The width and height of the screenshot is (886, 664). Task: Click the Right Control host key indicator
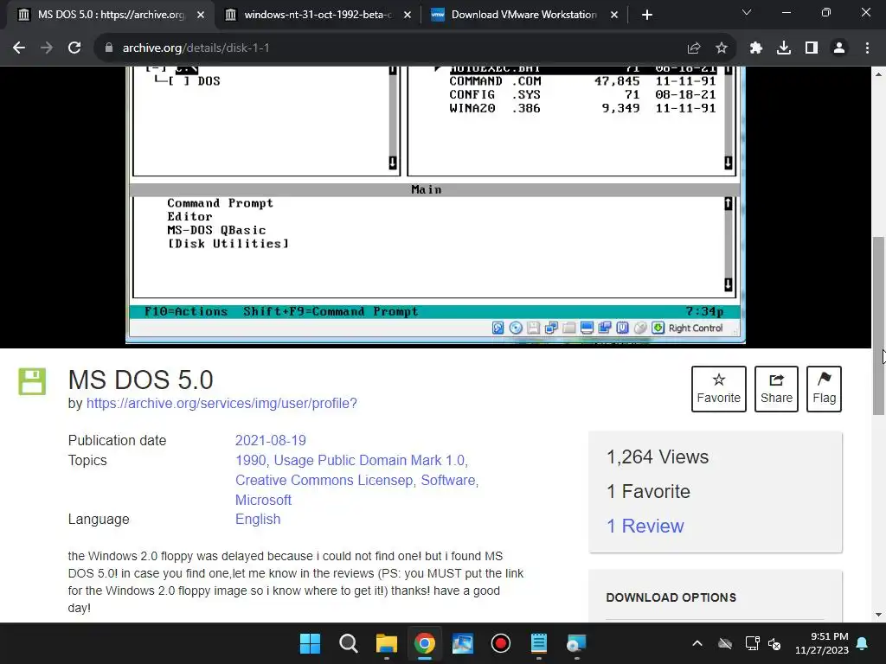pos(696,328)
